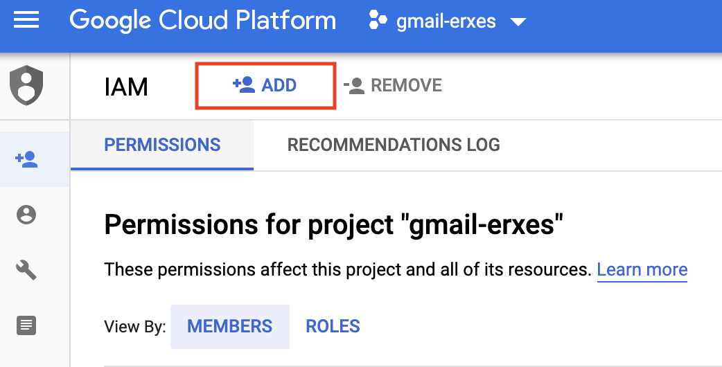Open the document list icon in sidebar
Image resolution: width=722 pixels, height=367 pixels.
point(26,325)
